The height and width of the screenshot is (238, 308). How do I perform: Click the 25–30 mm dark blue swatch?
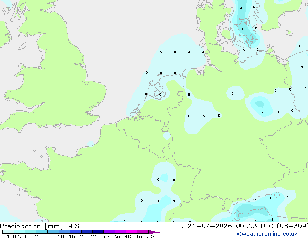(x=98, y=232)
